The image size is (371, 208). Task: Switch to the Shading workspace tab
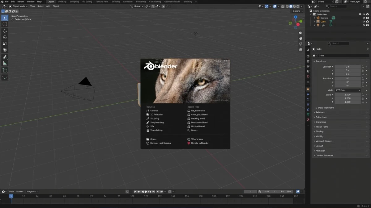(x=116, y=2)
